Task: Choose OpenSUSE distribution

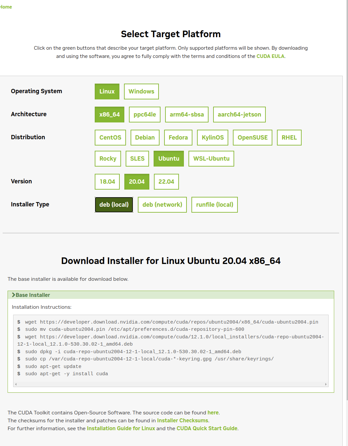Action: 253,138
